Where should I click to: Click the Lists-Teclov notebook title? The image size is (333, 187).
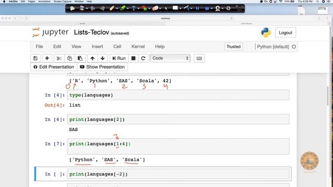pyautogui.click(x=92, y=32)
